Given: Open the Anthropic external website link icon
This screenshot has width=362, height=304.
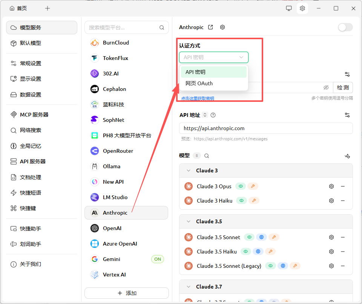Looking at the screenshot, I should (211, 27).
